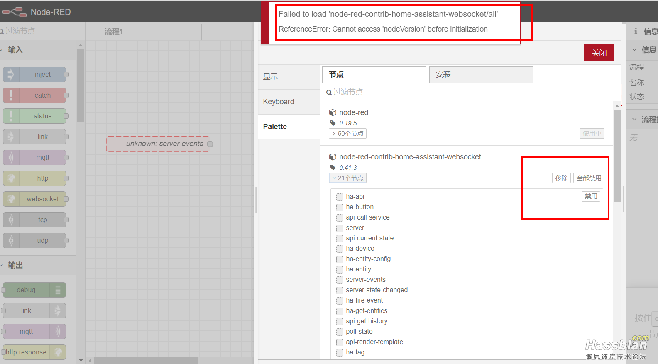
Task: Select the status node in palette
Action: point(34,116)
